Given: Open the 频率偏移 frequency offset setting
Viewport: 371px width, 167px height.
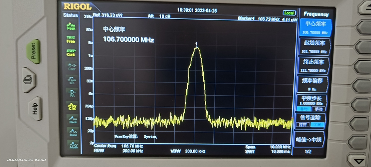Looking at the screenshot, I should tap(312, 84).
